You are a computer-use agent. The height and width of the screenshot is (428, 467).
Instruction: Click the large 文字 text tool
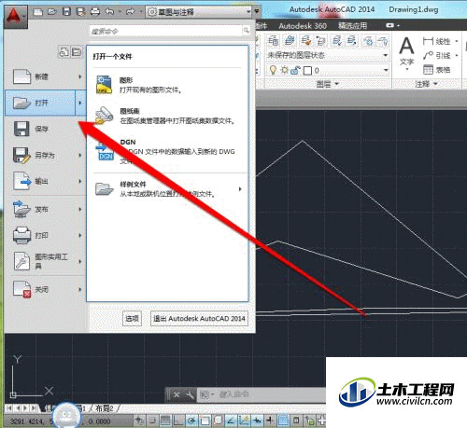pyautogui.click(x=406, y=51)
